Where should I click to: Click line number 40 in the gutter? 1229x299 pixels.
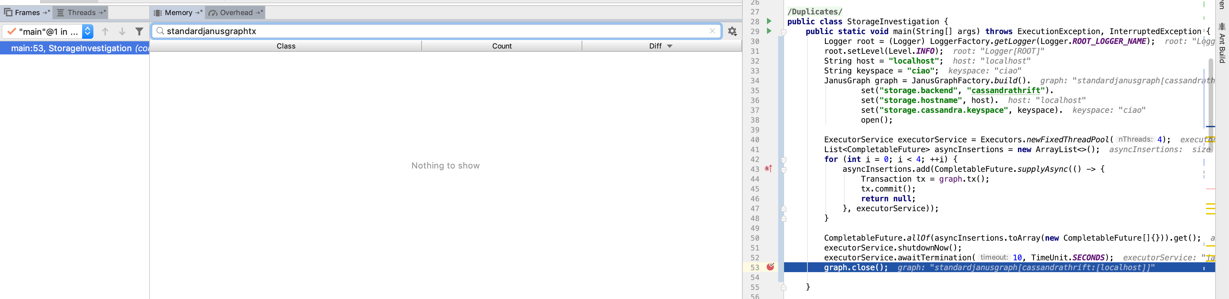754,140
